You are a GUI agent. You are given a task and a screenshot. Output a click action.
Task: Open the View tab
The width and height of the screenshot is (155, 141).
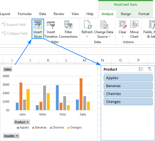point(75,14)
